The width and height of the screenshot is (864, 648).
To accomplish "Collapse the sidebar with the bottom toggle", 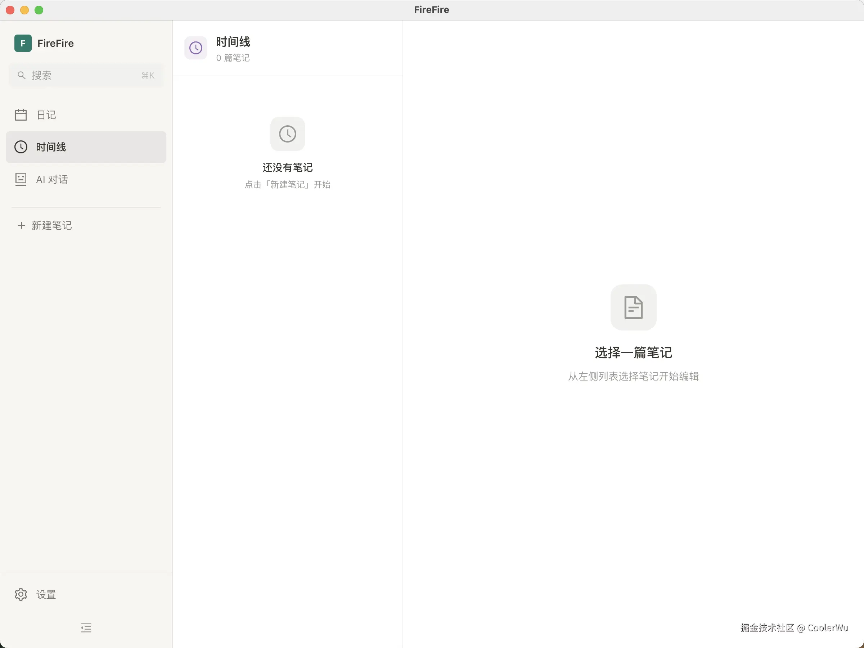I will pos(86,628).
